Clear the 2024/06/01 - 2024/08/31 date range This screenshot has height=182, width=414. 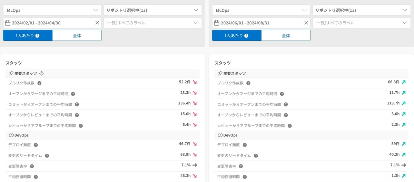click(x=306, y=23)
